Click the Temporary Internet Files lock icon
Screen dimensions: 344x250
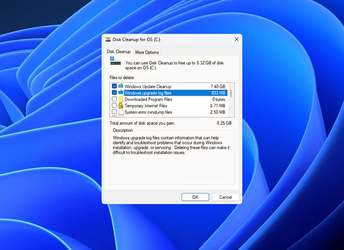[121, 106]
